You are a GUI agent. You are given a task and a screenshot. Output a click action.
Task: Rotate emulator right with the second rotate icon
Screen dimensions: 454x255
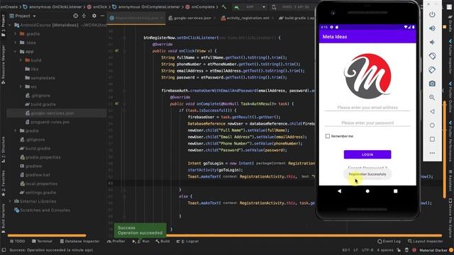(432, 69)
